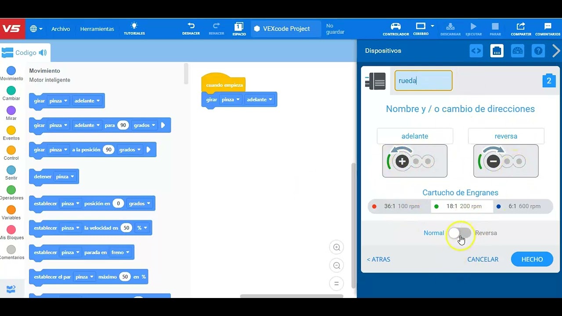Screen dimensions: 562x316
Task: Click the adelante direction name field
Action: [415, 136]
